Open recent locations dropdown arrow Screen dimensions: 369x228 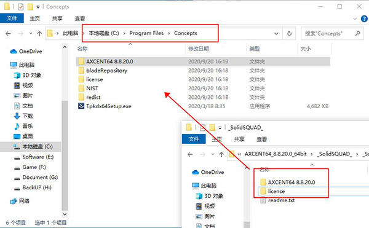(x=31, y=34)
